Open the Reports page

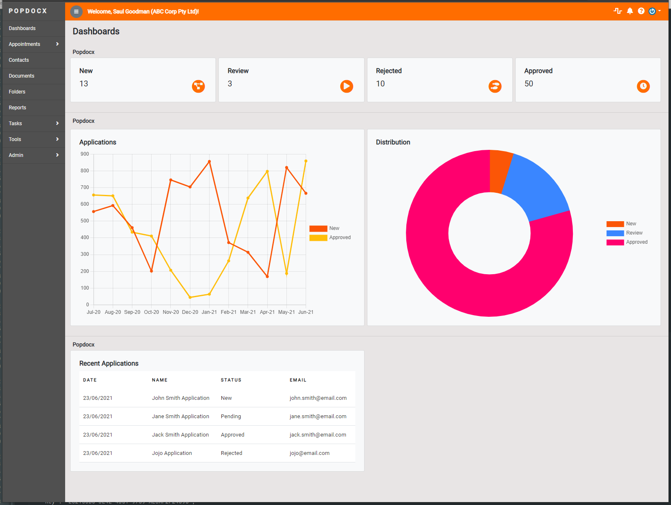click(x=18, y=107)
